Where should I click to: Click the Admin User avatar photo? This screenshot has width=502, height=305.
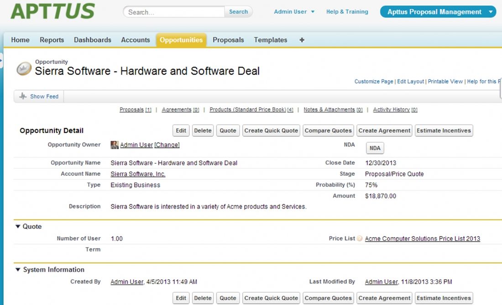(114, 145)
